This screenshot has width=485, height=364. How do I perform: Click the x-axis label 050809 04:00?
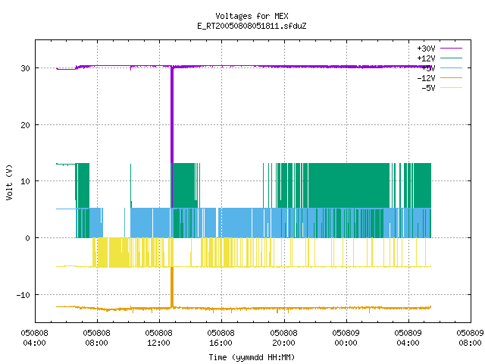click(408, 337)
